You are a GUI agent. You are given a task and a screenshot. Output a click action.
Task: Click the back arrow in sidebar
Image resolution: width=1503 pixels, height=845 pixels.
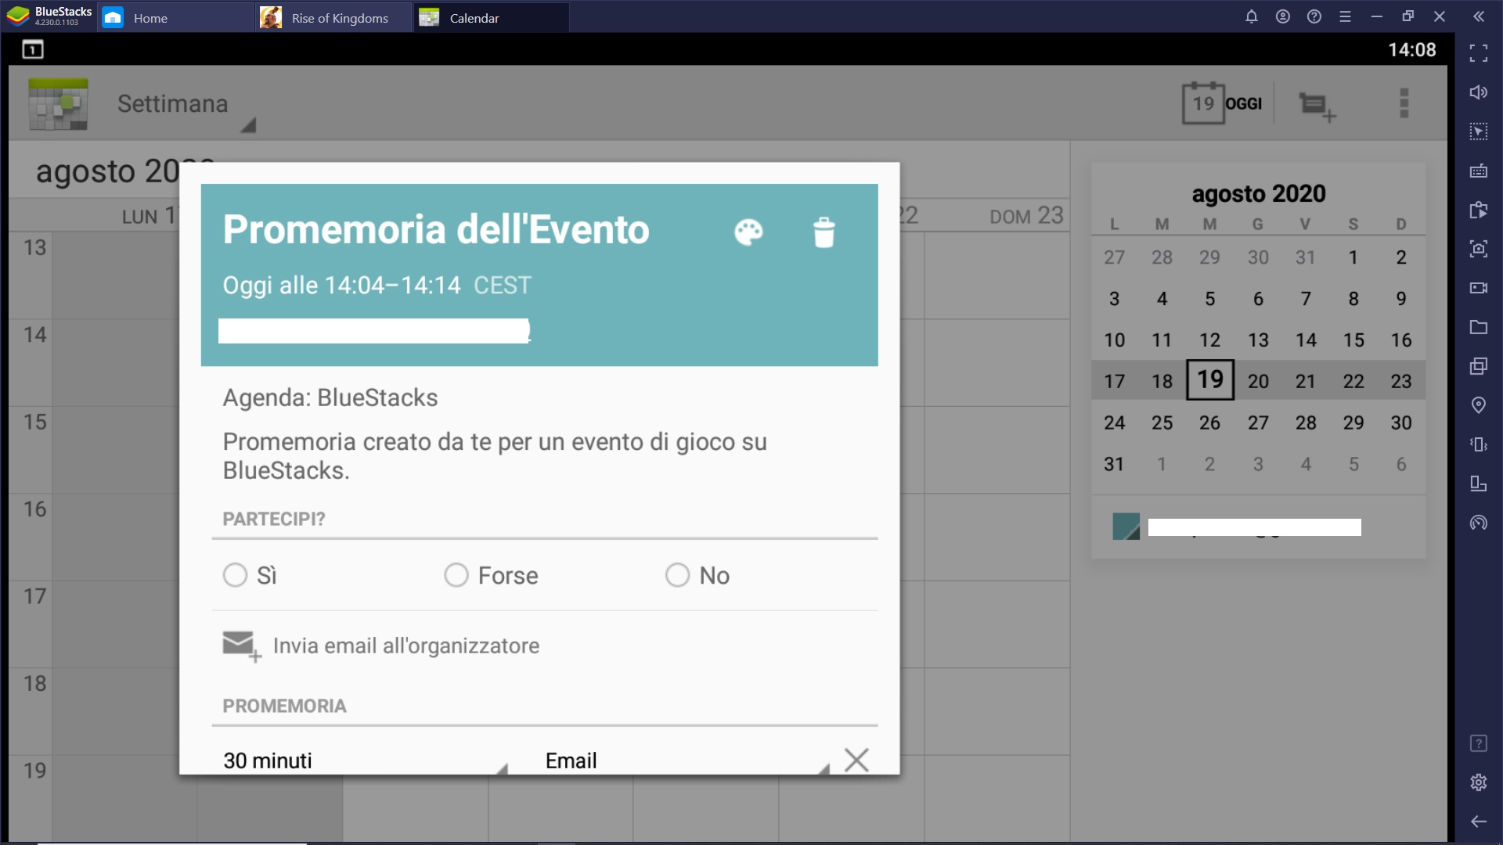pos(1479,822)
